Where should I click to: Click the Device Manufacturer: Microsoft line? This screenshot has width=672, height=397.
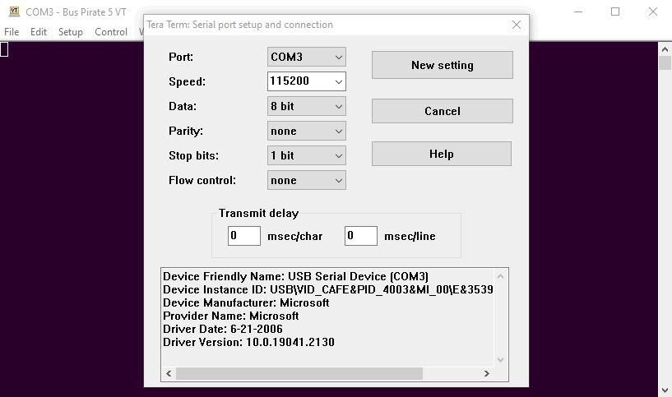(246, 302)
